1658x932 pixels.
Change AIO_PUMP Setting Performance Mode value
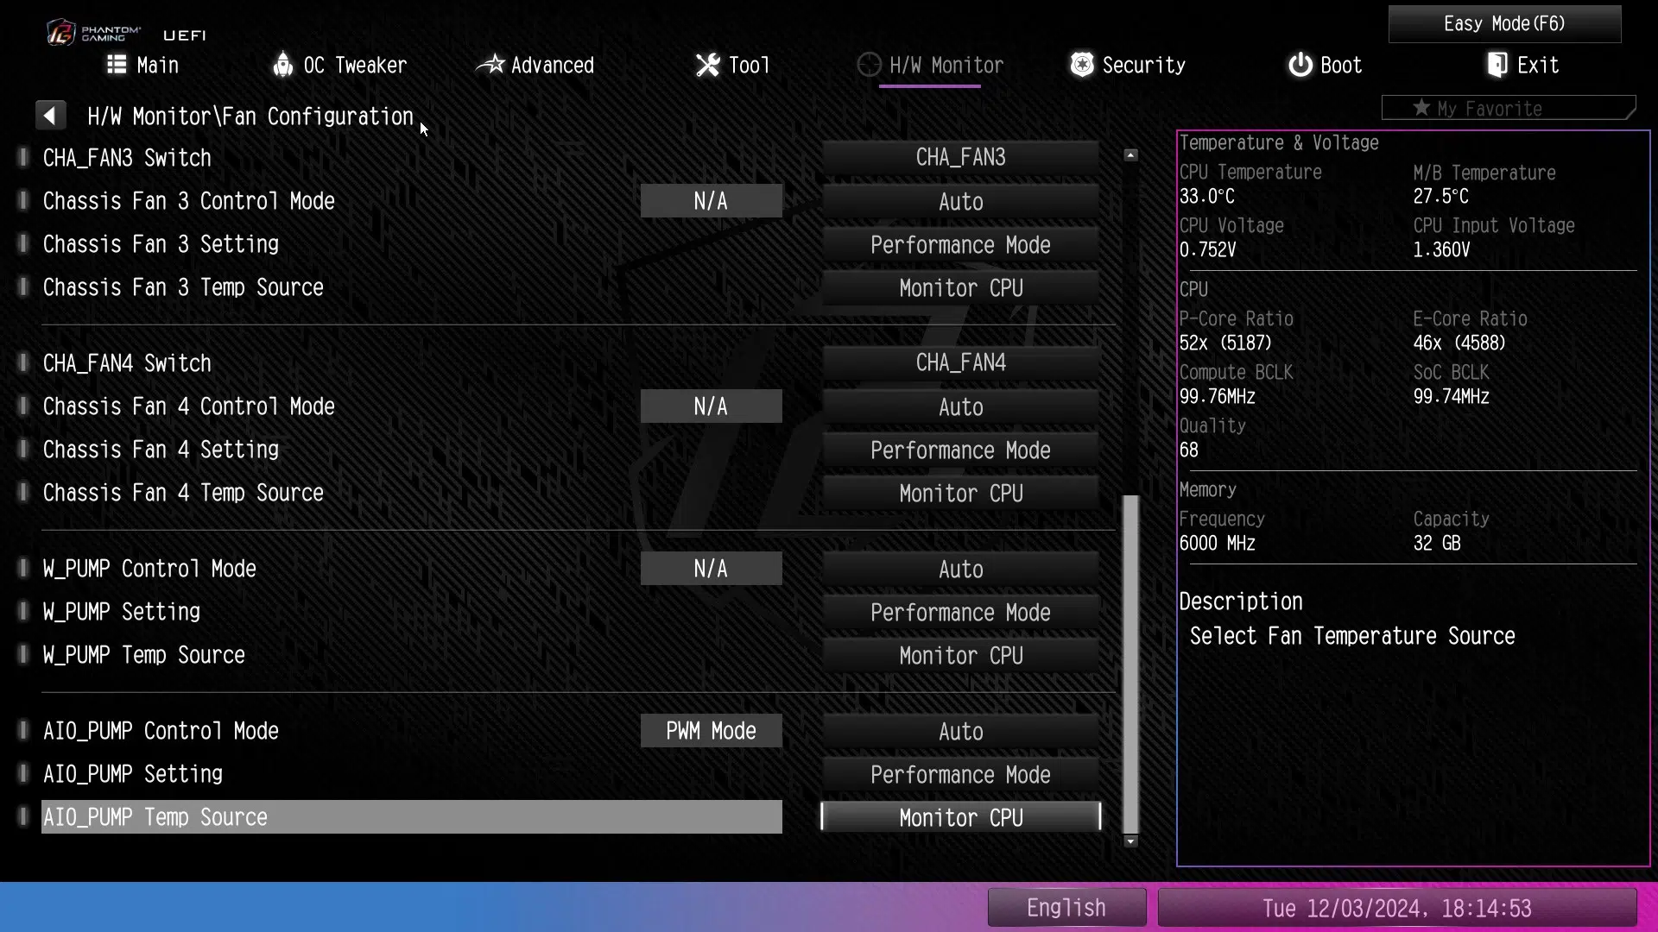click(960, 774)
